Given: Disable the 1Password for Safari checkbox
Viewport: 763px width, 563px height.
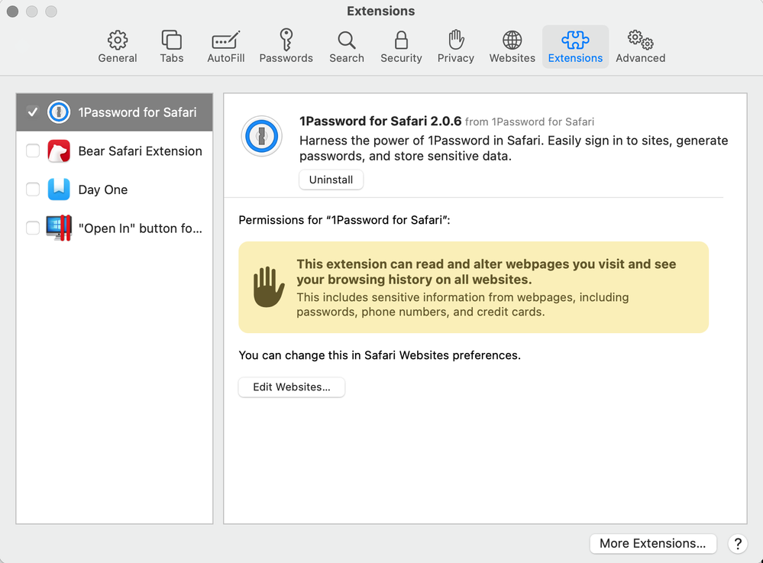Looking at the screenshot, I should pyautogui.click(x=33, y=112).
